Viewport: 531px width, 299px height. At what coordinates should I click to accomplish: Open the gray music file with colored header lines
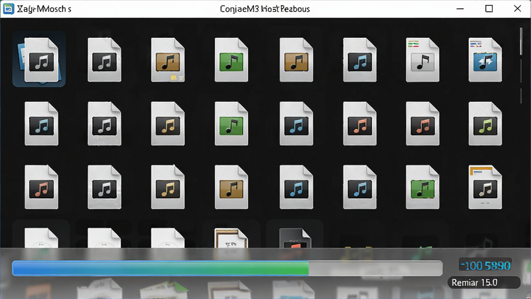(423, 60)
